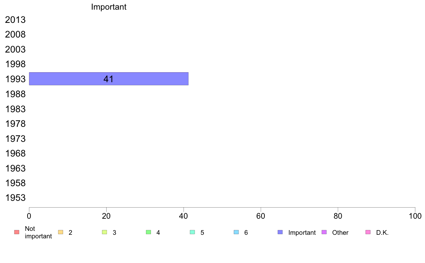Screen dimensions: 425x263
Task: Select the yellow-green swatch labeled 3
Action: (104, 232)
